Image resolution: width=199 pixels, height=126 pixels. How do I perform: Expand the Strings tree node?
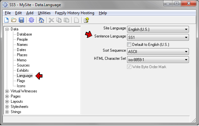pos(7,112)
